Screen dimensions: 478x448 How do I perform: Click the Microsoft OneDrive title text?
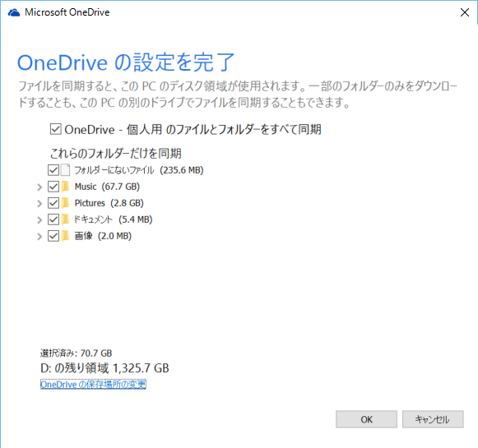point(67,12)
